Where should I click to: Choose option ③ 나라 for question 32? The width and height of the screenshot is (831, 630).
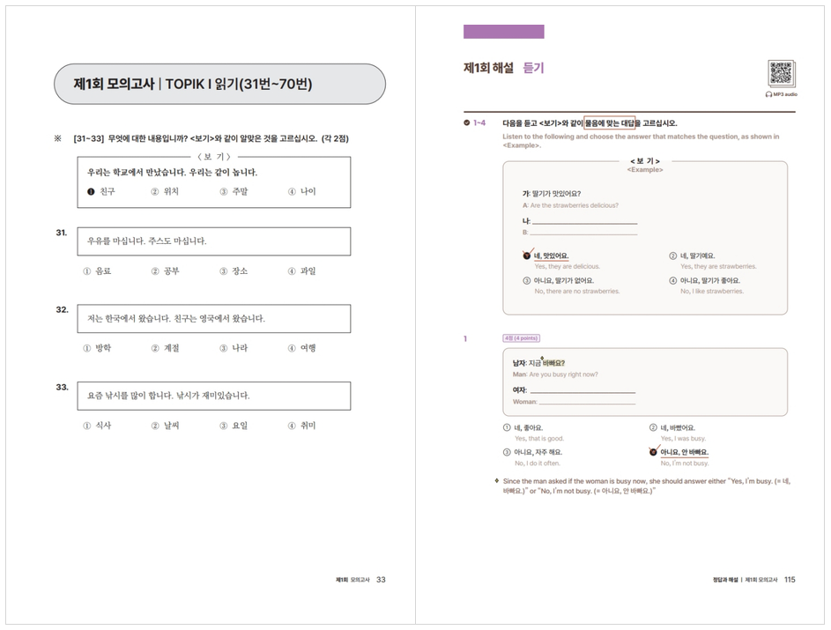(x=234, y=348)
